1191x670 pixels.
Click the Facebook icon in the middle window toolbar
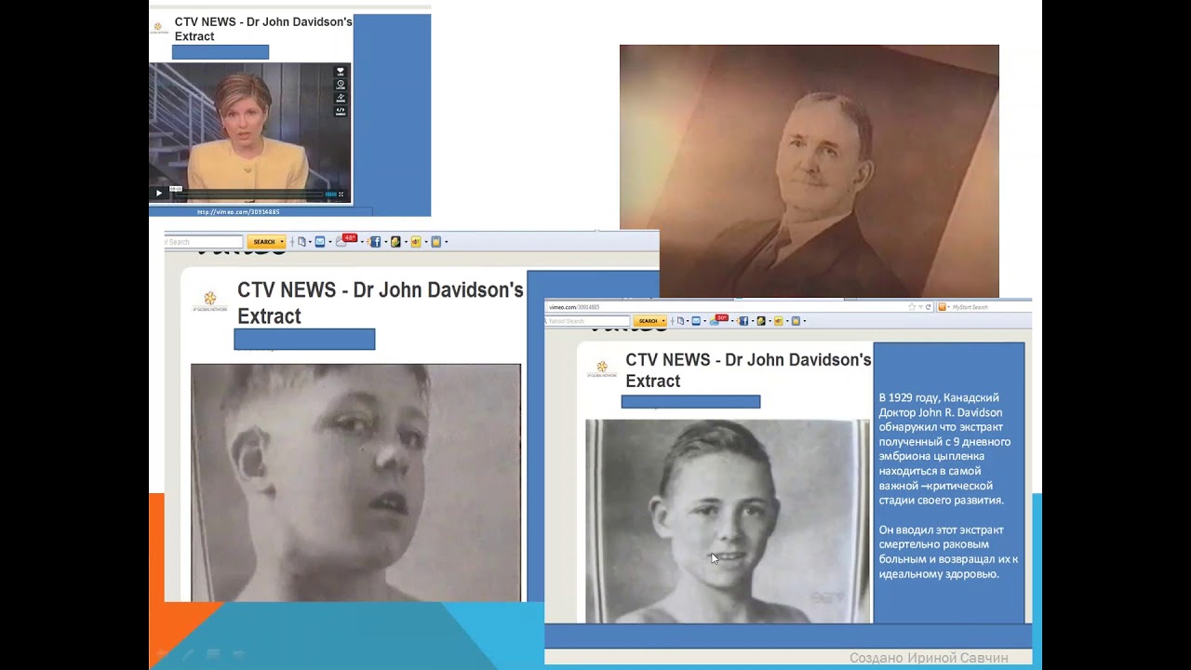click(x=375, y=242)
